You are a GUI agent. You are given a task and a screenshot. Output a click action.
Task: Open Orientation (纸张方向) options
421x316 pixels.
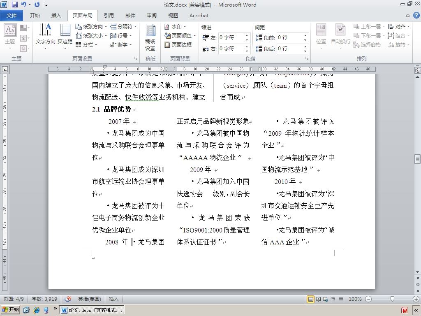pos(91,27)
